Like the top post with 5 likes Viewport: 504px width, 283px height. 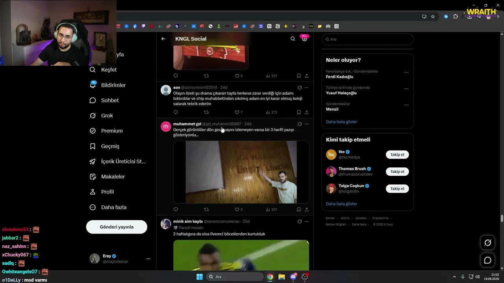coord(239,76)
